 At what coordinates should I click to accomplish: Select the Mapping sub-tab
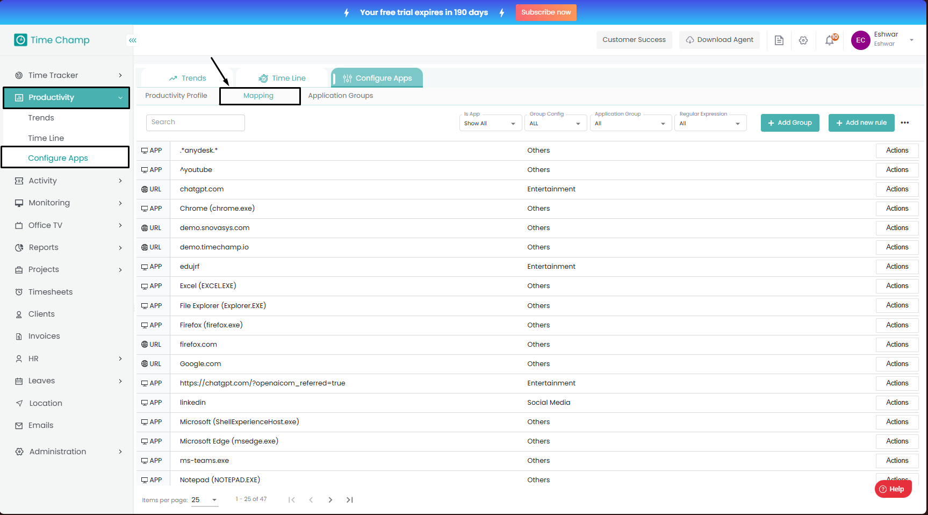260,96
